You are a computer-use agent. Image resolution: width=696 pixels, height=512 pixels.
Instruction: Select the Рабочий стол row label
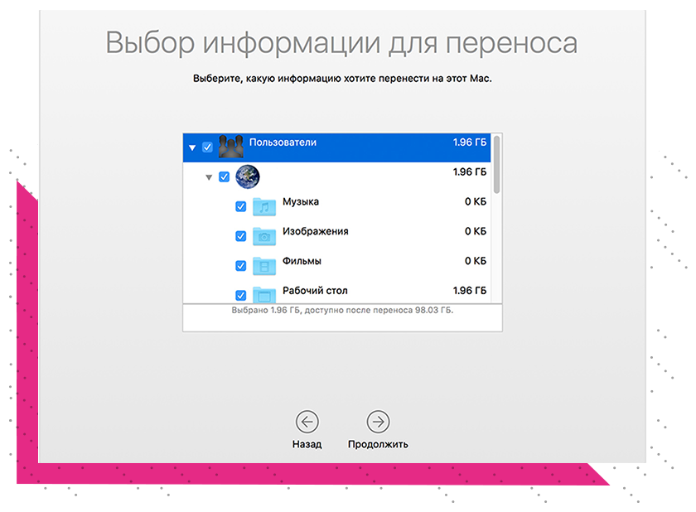pos(315,291)
